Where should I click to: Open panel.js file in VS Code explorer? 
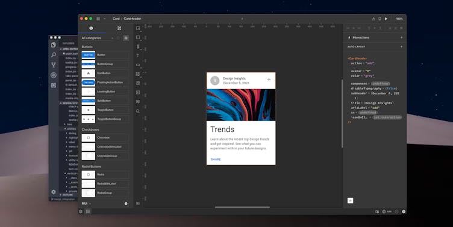click(71, 81)
